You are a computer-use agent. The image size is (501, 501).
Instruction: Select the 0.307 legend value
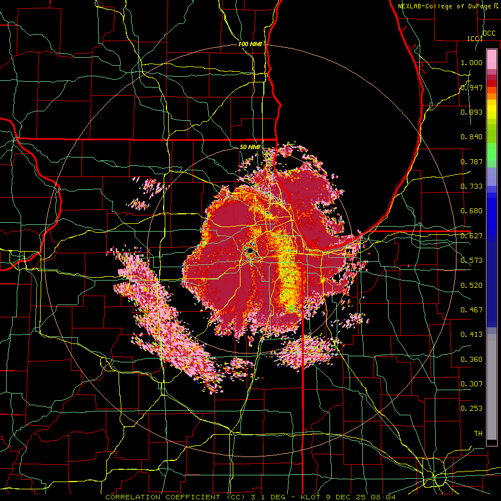tap(471, 384)
